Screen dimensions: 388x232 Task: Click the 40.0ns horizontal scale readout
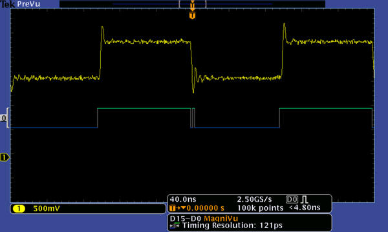click(183, 199)
